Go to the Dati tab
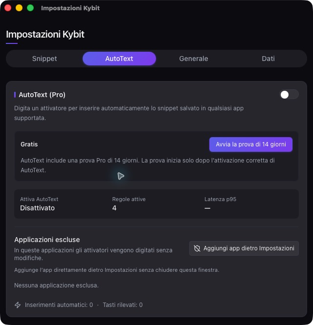 (x=268, y=59)
